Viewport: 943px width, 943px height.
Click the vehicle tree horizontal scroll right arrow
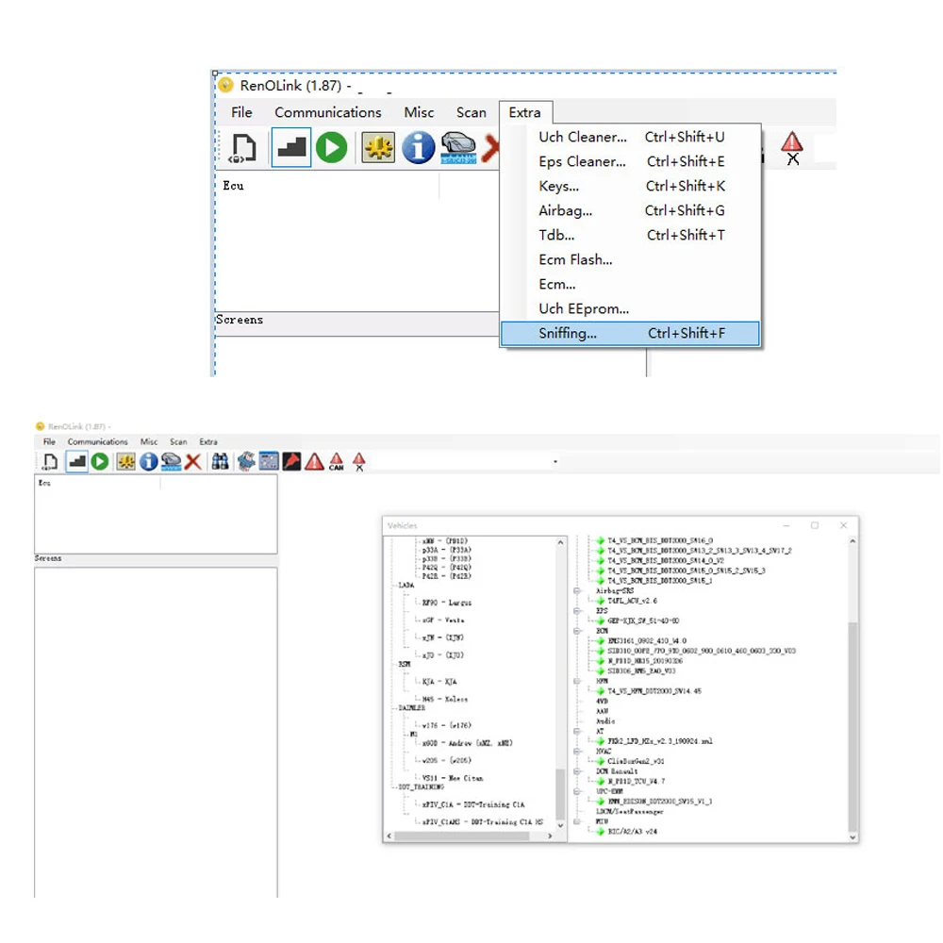(x=550, y=835)
